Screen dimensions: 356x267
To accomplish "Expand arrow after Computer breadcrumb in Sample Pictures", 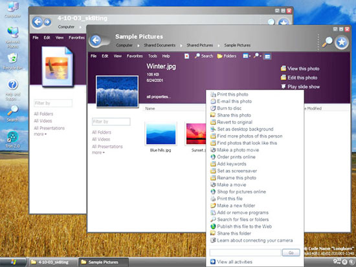I will pos(139,45).
